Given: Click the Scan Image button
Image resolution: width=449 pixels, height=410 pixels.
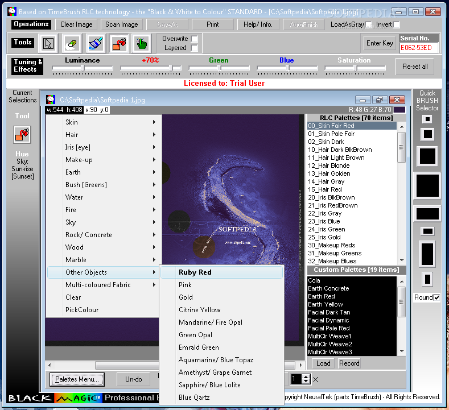Looking at the screenshot, I should coord(122,24).
